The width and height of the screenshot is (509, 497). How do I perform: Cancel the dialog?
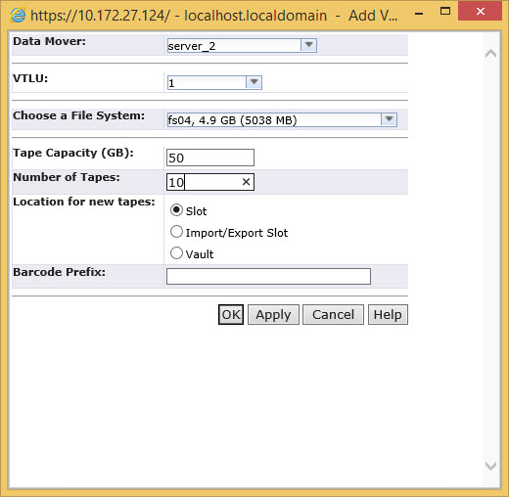tap(333, 314)
